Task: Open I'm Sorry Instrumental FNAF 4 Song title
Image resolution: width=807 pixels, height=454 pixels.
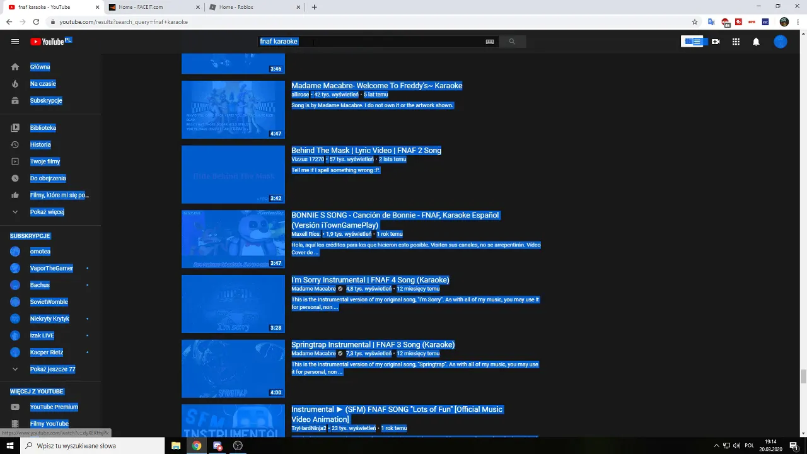Action: pyautogui.click(x=370, y=280)
